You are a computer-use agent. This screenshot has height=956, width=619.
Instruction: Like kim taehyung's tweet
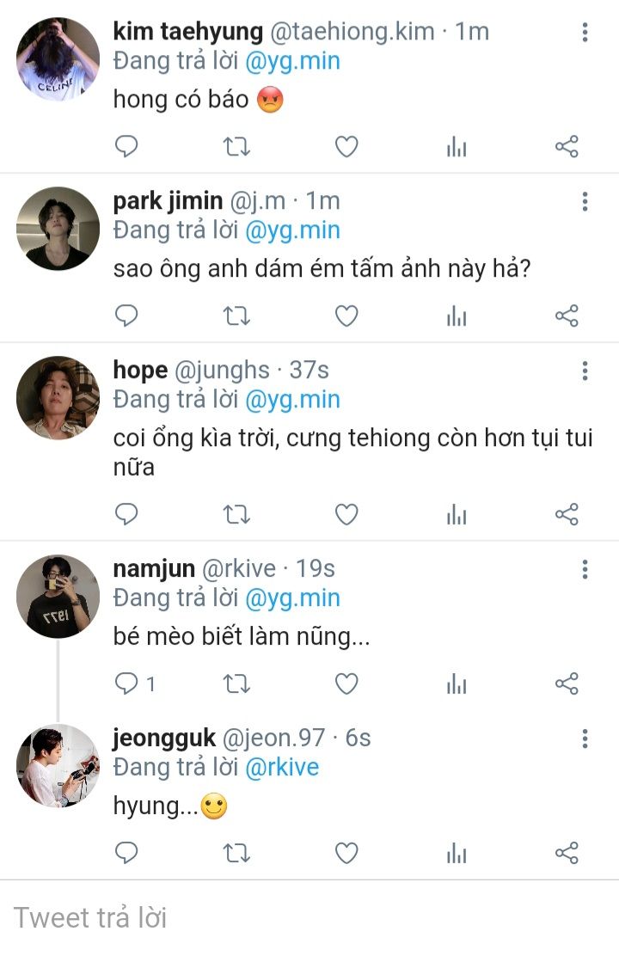point(346,147)
